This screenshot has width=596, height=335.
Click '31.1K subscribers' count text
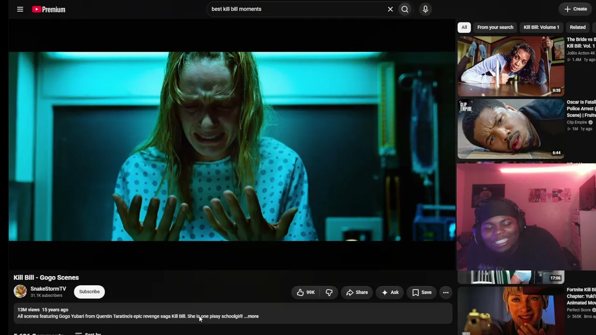47,295
